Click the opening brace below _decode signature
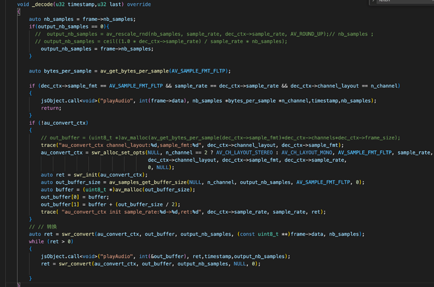 tap(18, 12)
